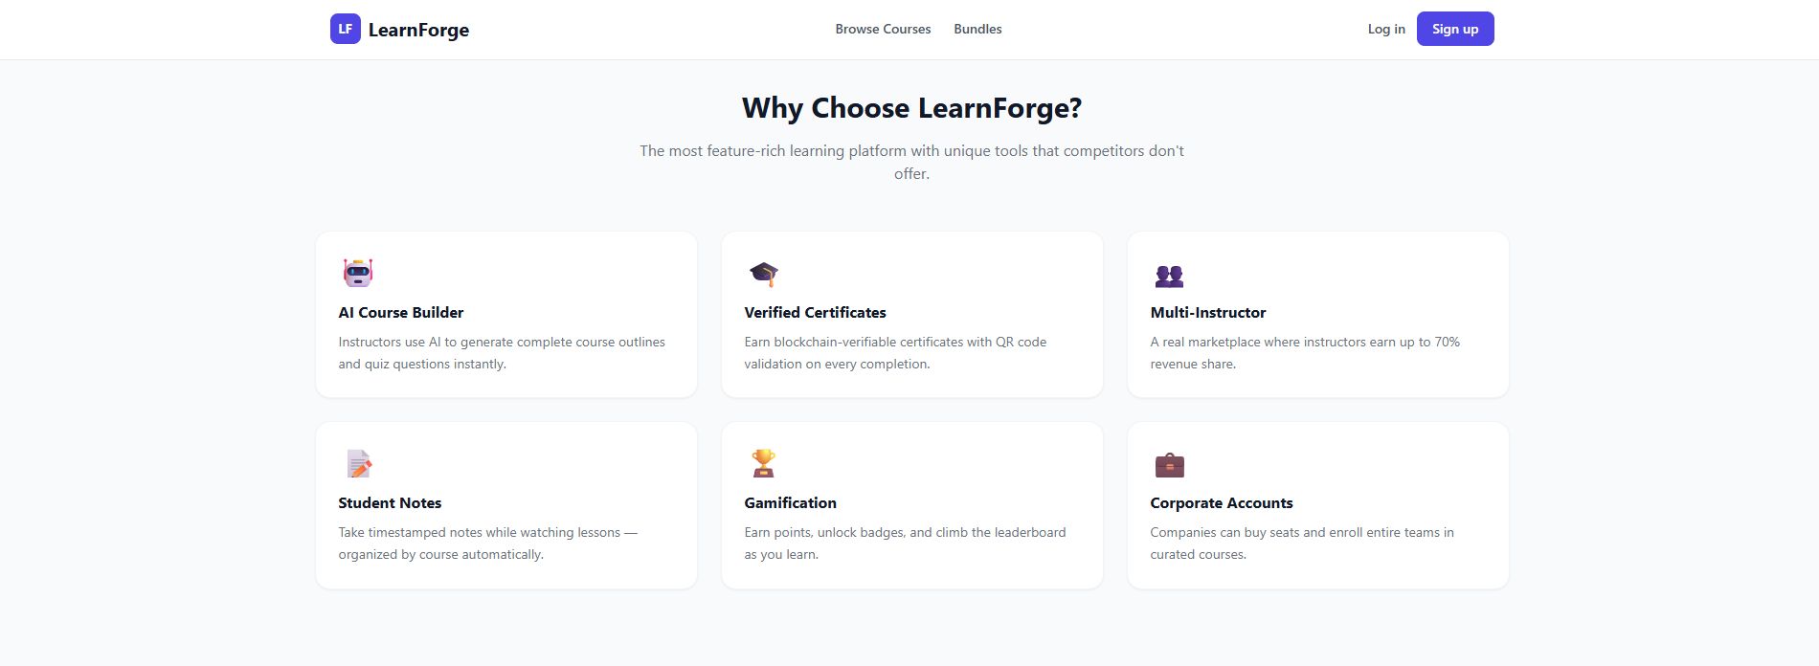Select the Gamification card title

tap(790, 502)
